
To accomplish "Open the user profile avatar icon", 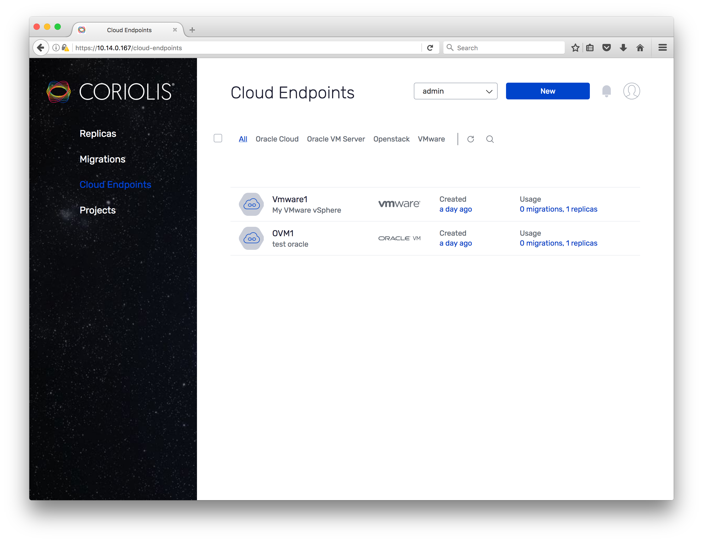I will [631, 91].
